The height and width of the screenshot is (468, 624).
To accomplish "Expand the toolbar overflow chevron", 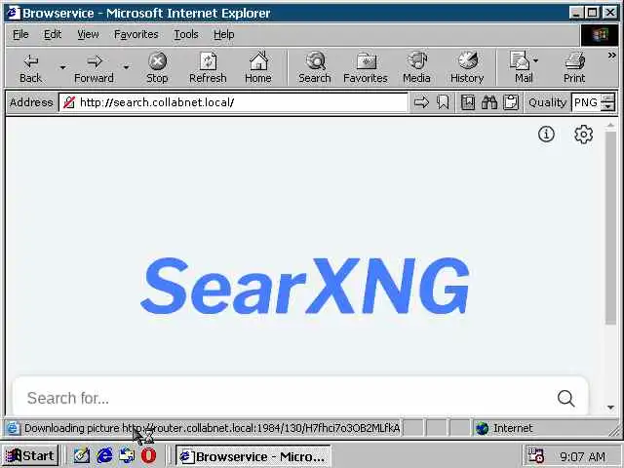I will [x=611, y=56].
